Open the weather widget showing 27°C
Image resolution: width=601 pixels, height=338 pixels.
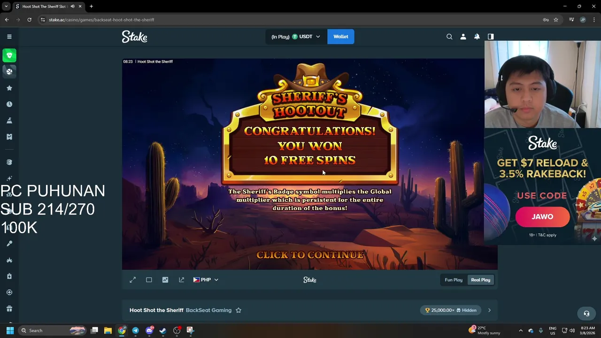[x=485, y=330]
